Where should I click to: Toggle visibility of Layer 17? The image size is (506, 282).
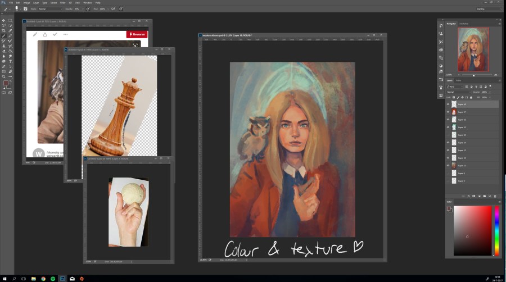(448, 112)
